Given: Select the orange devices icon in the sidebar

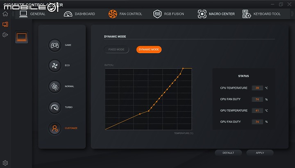Looking at the screenshot, I should point(5,24).
